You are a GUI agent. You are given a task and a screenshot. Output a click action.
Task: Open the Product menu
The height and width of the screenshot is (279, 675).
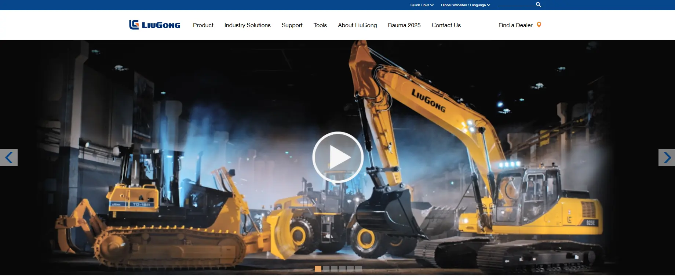click(x=203, y=25)
